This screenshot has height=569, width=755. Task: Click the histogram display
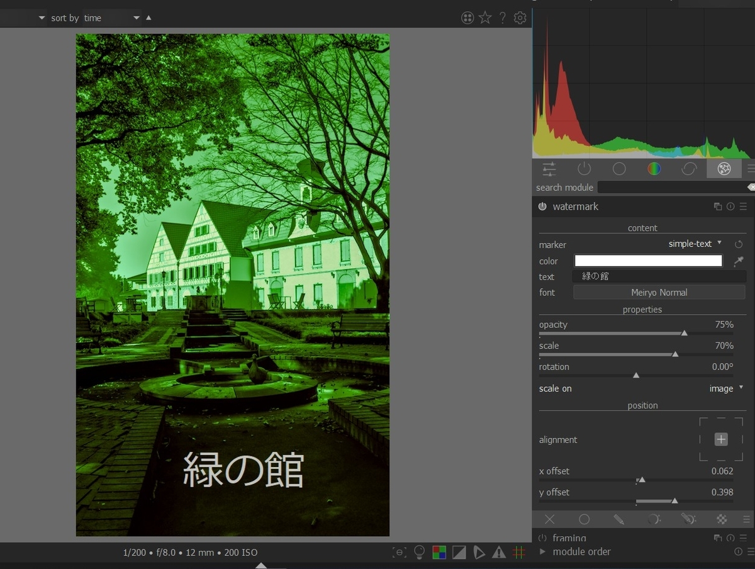tap(642, 82)
